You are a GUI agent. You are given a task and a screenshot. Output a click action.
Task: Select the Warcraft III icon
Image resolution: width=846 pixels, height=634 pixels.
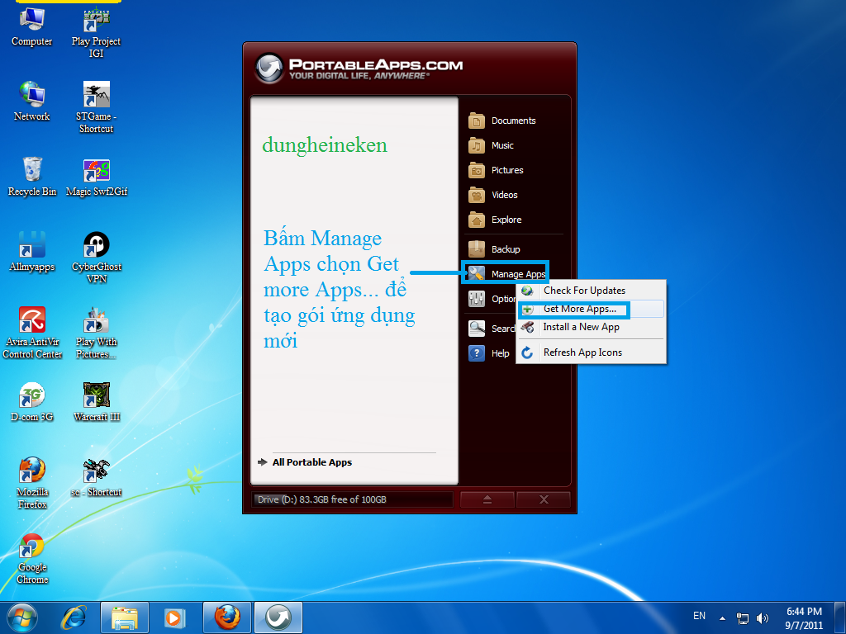click(x=97, y=402)
